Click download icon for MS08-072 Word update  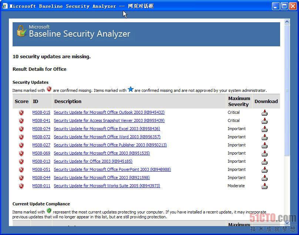(x=265, y=137)
